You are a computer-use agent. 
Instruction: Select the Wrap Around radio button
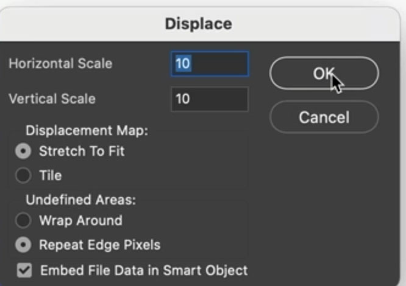tap(24, 220)
